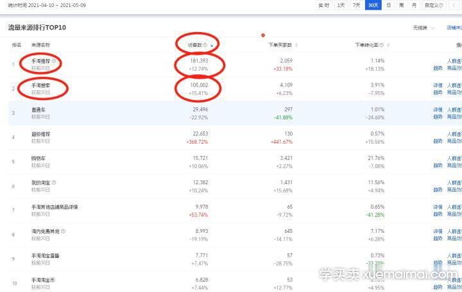Open 趋势 for 手淘推荐 row

point(438,69)
